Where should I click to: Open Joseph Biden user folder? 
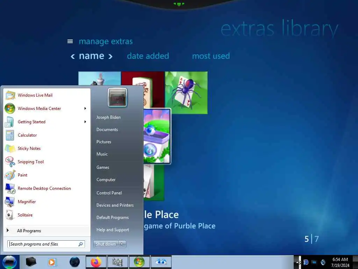pos(108,117)
